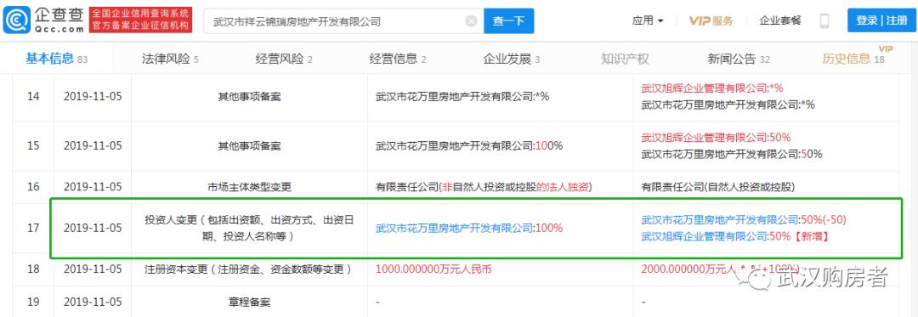The width and height of the screenshot is (918, 317).
Task: Select 市场主体类型变更 cell in row 16
Action: pyautogui.click(x=249, y=187)
